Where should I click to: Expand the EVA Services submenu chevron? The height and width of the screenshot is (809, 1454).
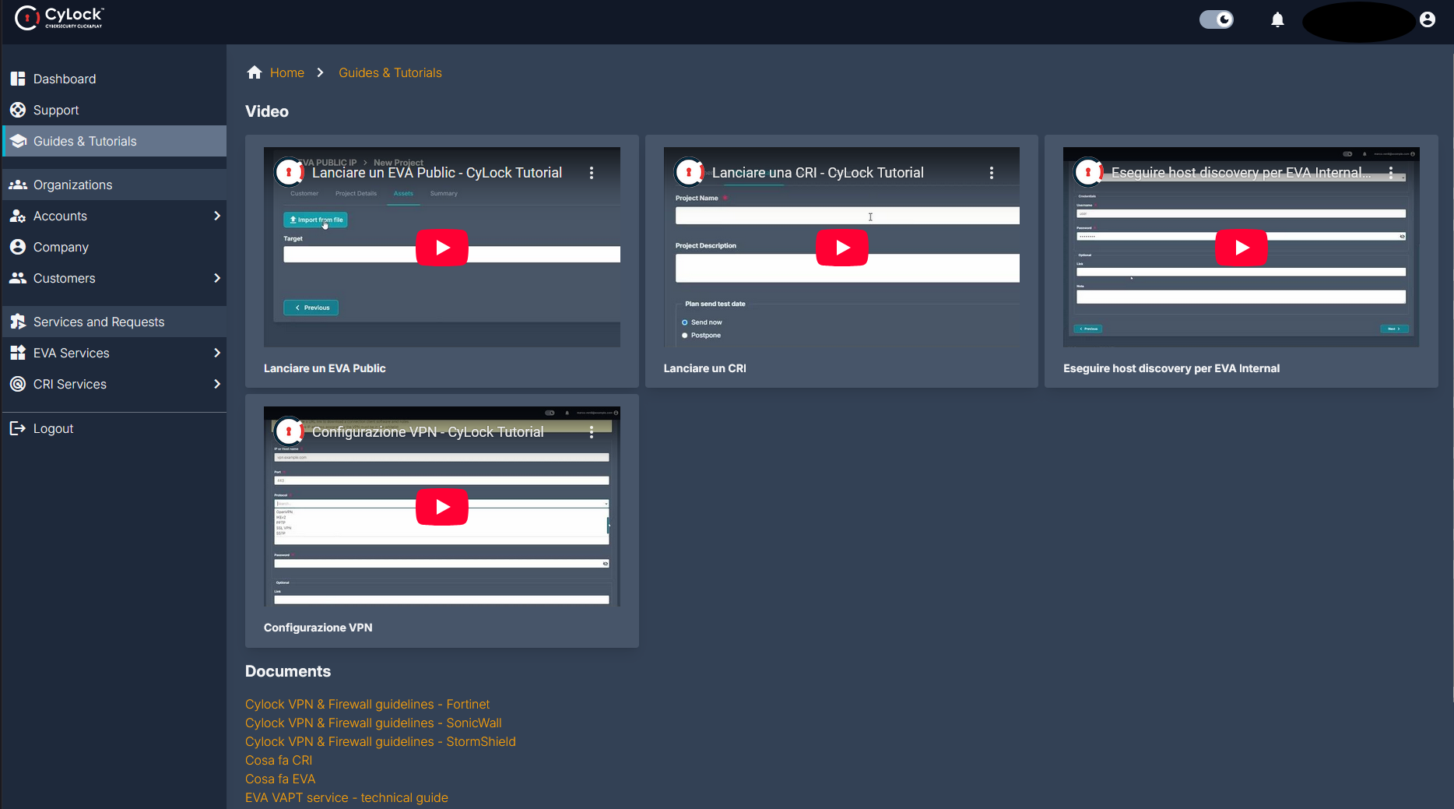(x=217, y=353)
